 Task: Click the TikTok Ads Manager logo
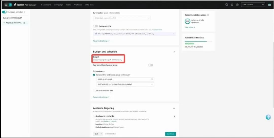tap(25, 5)
